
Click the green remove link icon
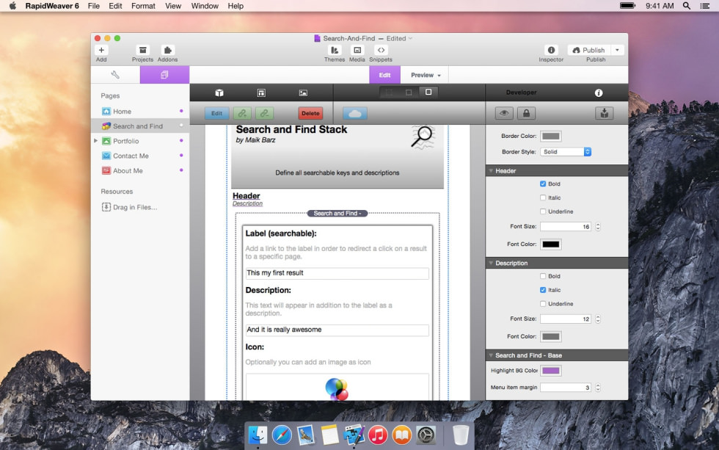pyautogui.click(x=265, y=113)
